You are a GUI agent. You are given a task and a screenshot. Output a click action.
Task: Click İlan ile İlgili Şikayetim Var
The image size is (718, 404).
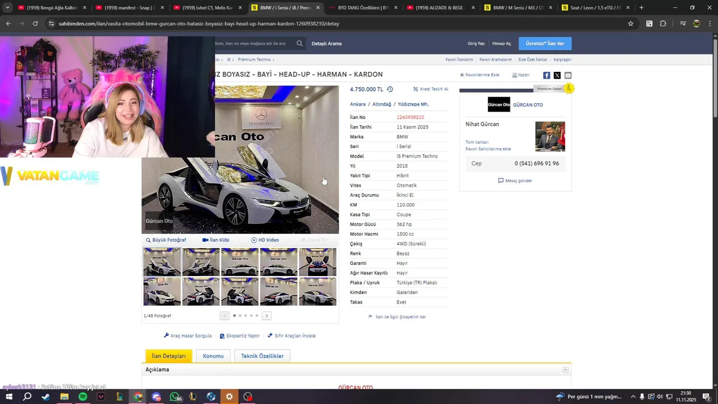point(397,317)
